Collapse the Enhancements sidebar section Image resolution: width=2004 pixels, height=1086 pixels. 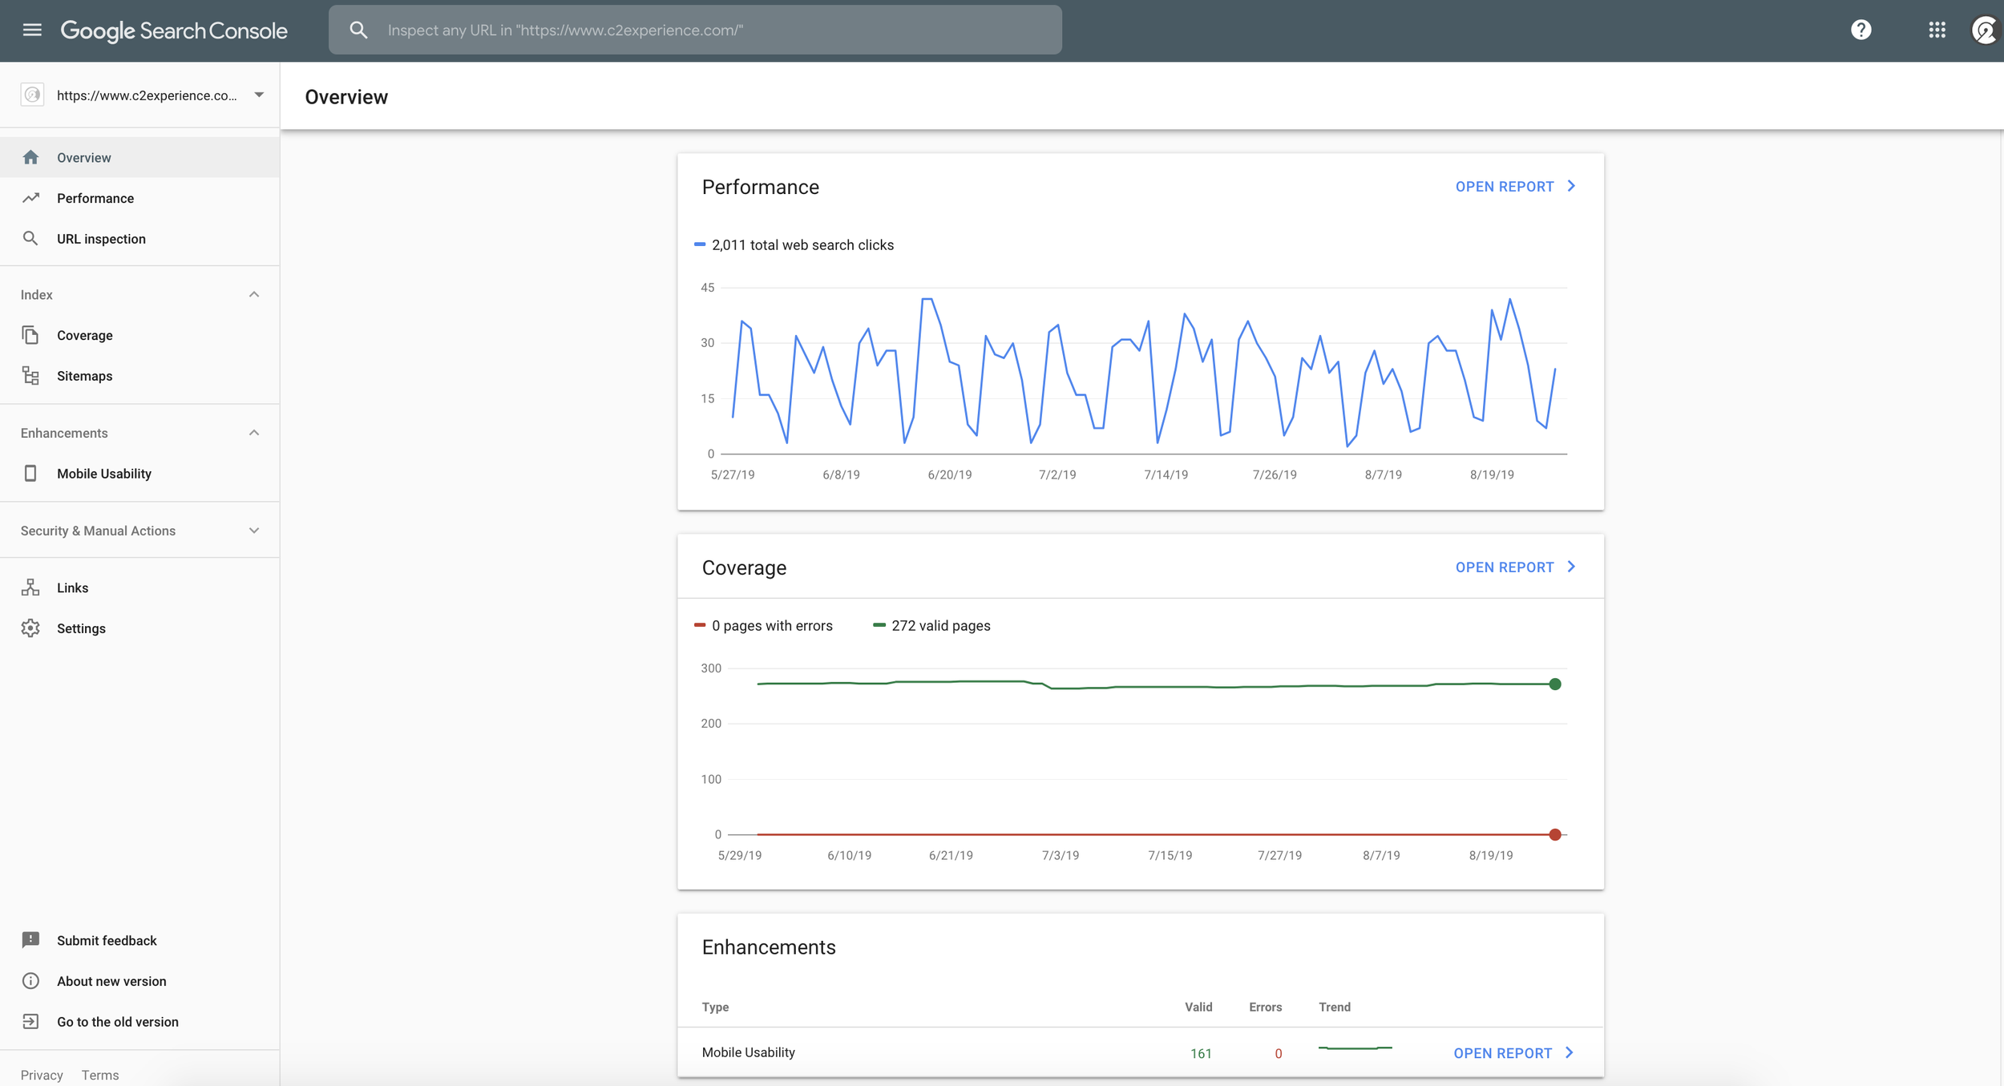[x=254, y=433]
